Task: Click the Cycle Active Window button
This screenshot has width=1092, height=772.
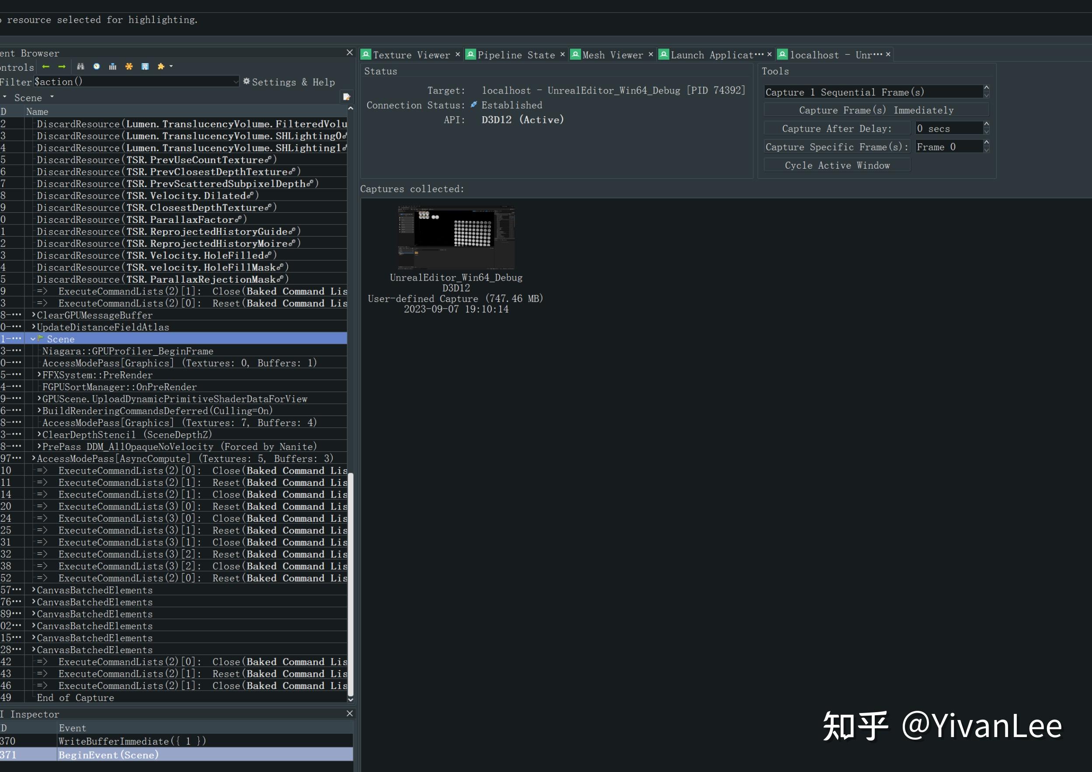Action: pyautogui.click(x=838, y=165)
